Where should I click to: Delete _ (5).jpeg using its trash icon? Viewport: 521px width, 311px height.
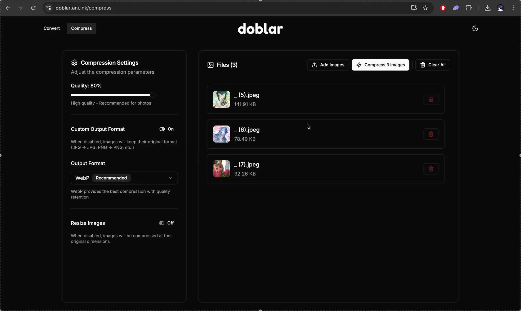(x=430, y=99)
